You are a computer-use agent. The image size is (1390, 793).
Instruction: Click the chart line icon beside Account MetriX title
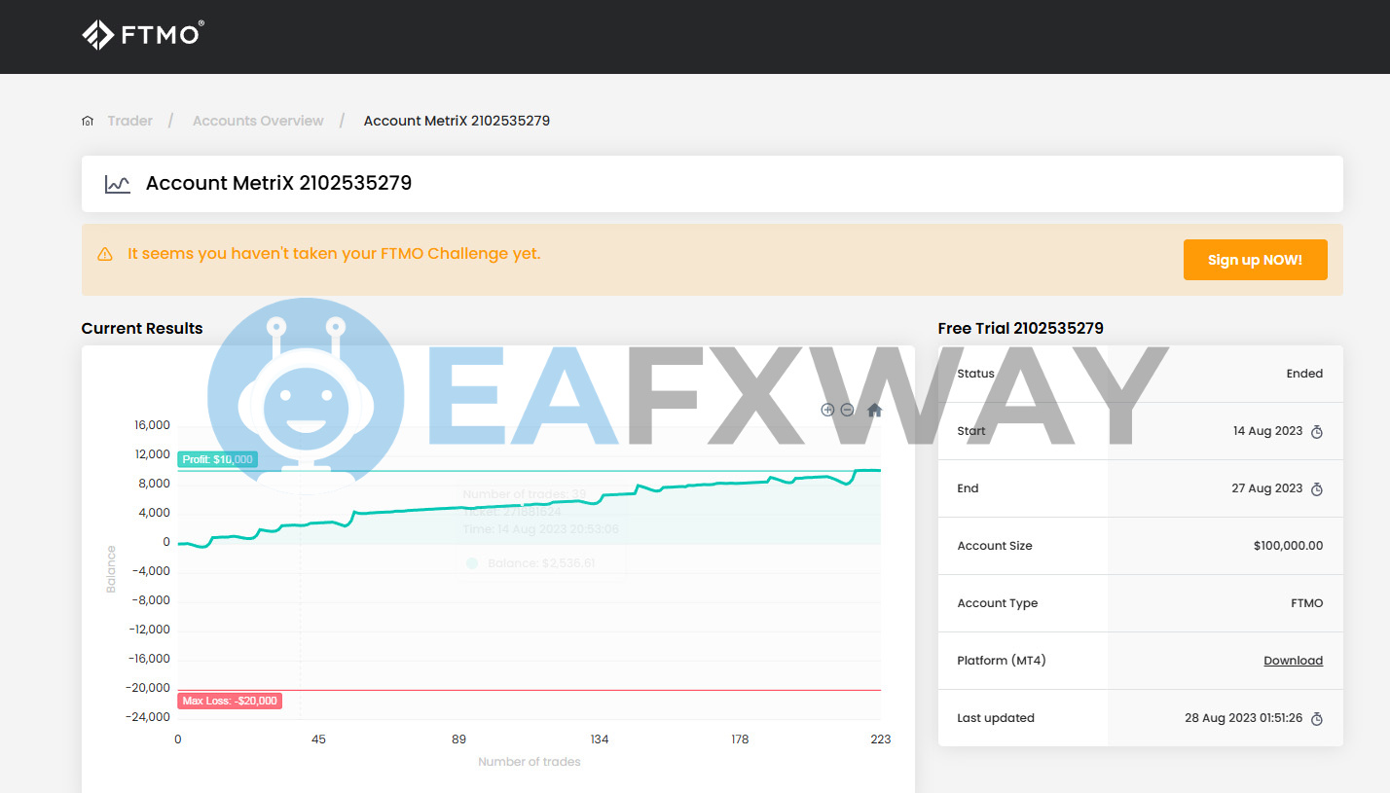(x=118, y=184)
